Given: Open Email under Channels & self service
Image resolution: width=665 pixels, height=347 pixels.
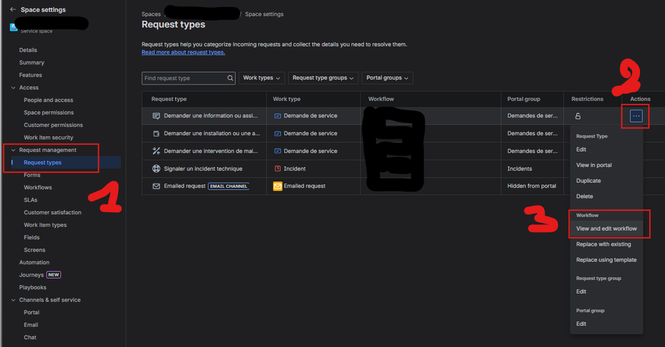Looking at the screenshot, I should (31, 325).
